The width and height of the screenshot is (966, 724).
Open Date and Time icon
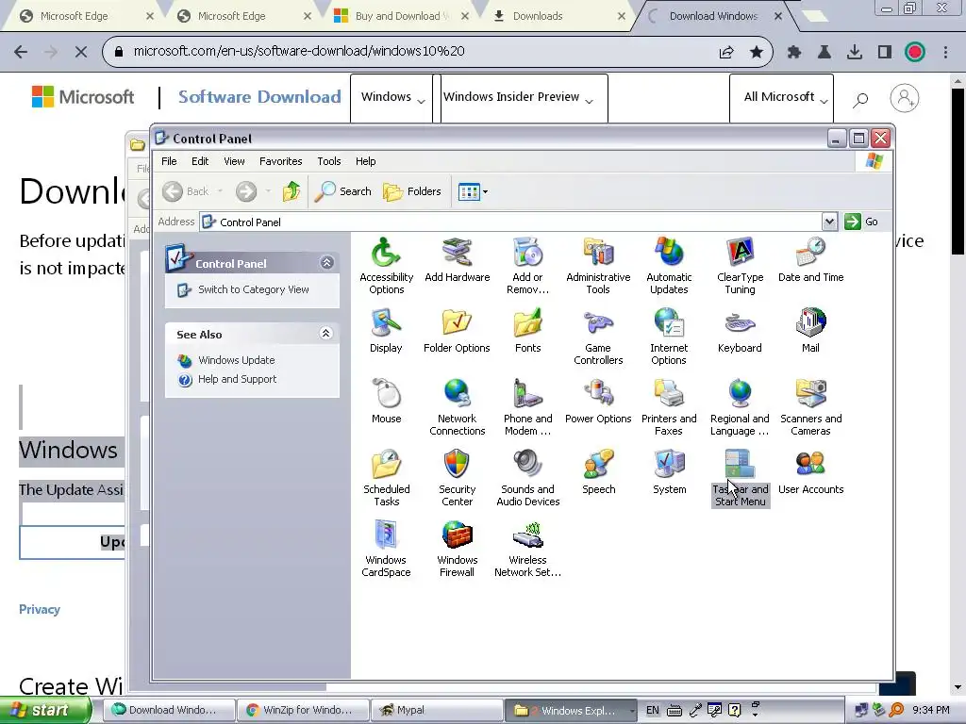[x=810, y=260]
